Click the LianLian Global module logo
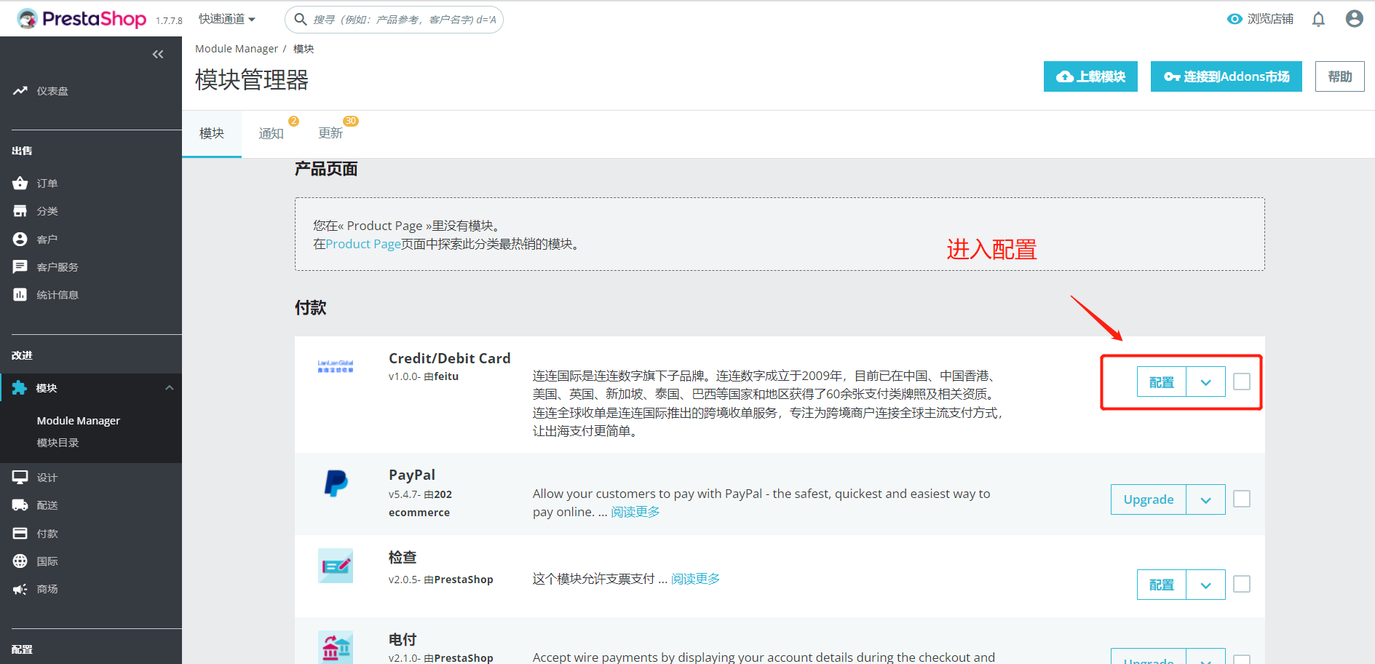The image size is (1375, 664). 336,366
